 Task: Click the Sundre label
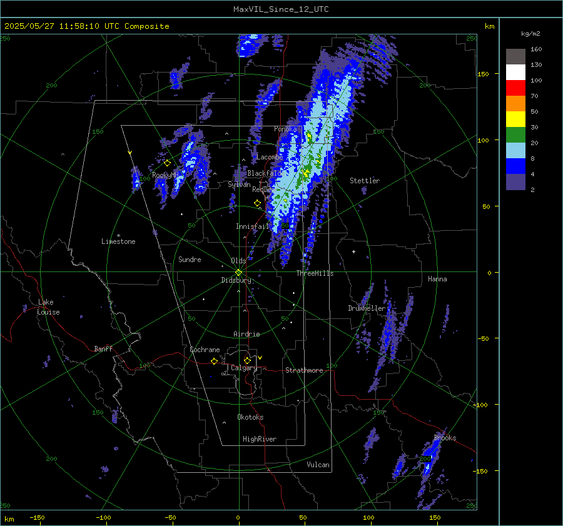point(190,260)
